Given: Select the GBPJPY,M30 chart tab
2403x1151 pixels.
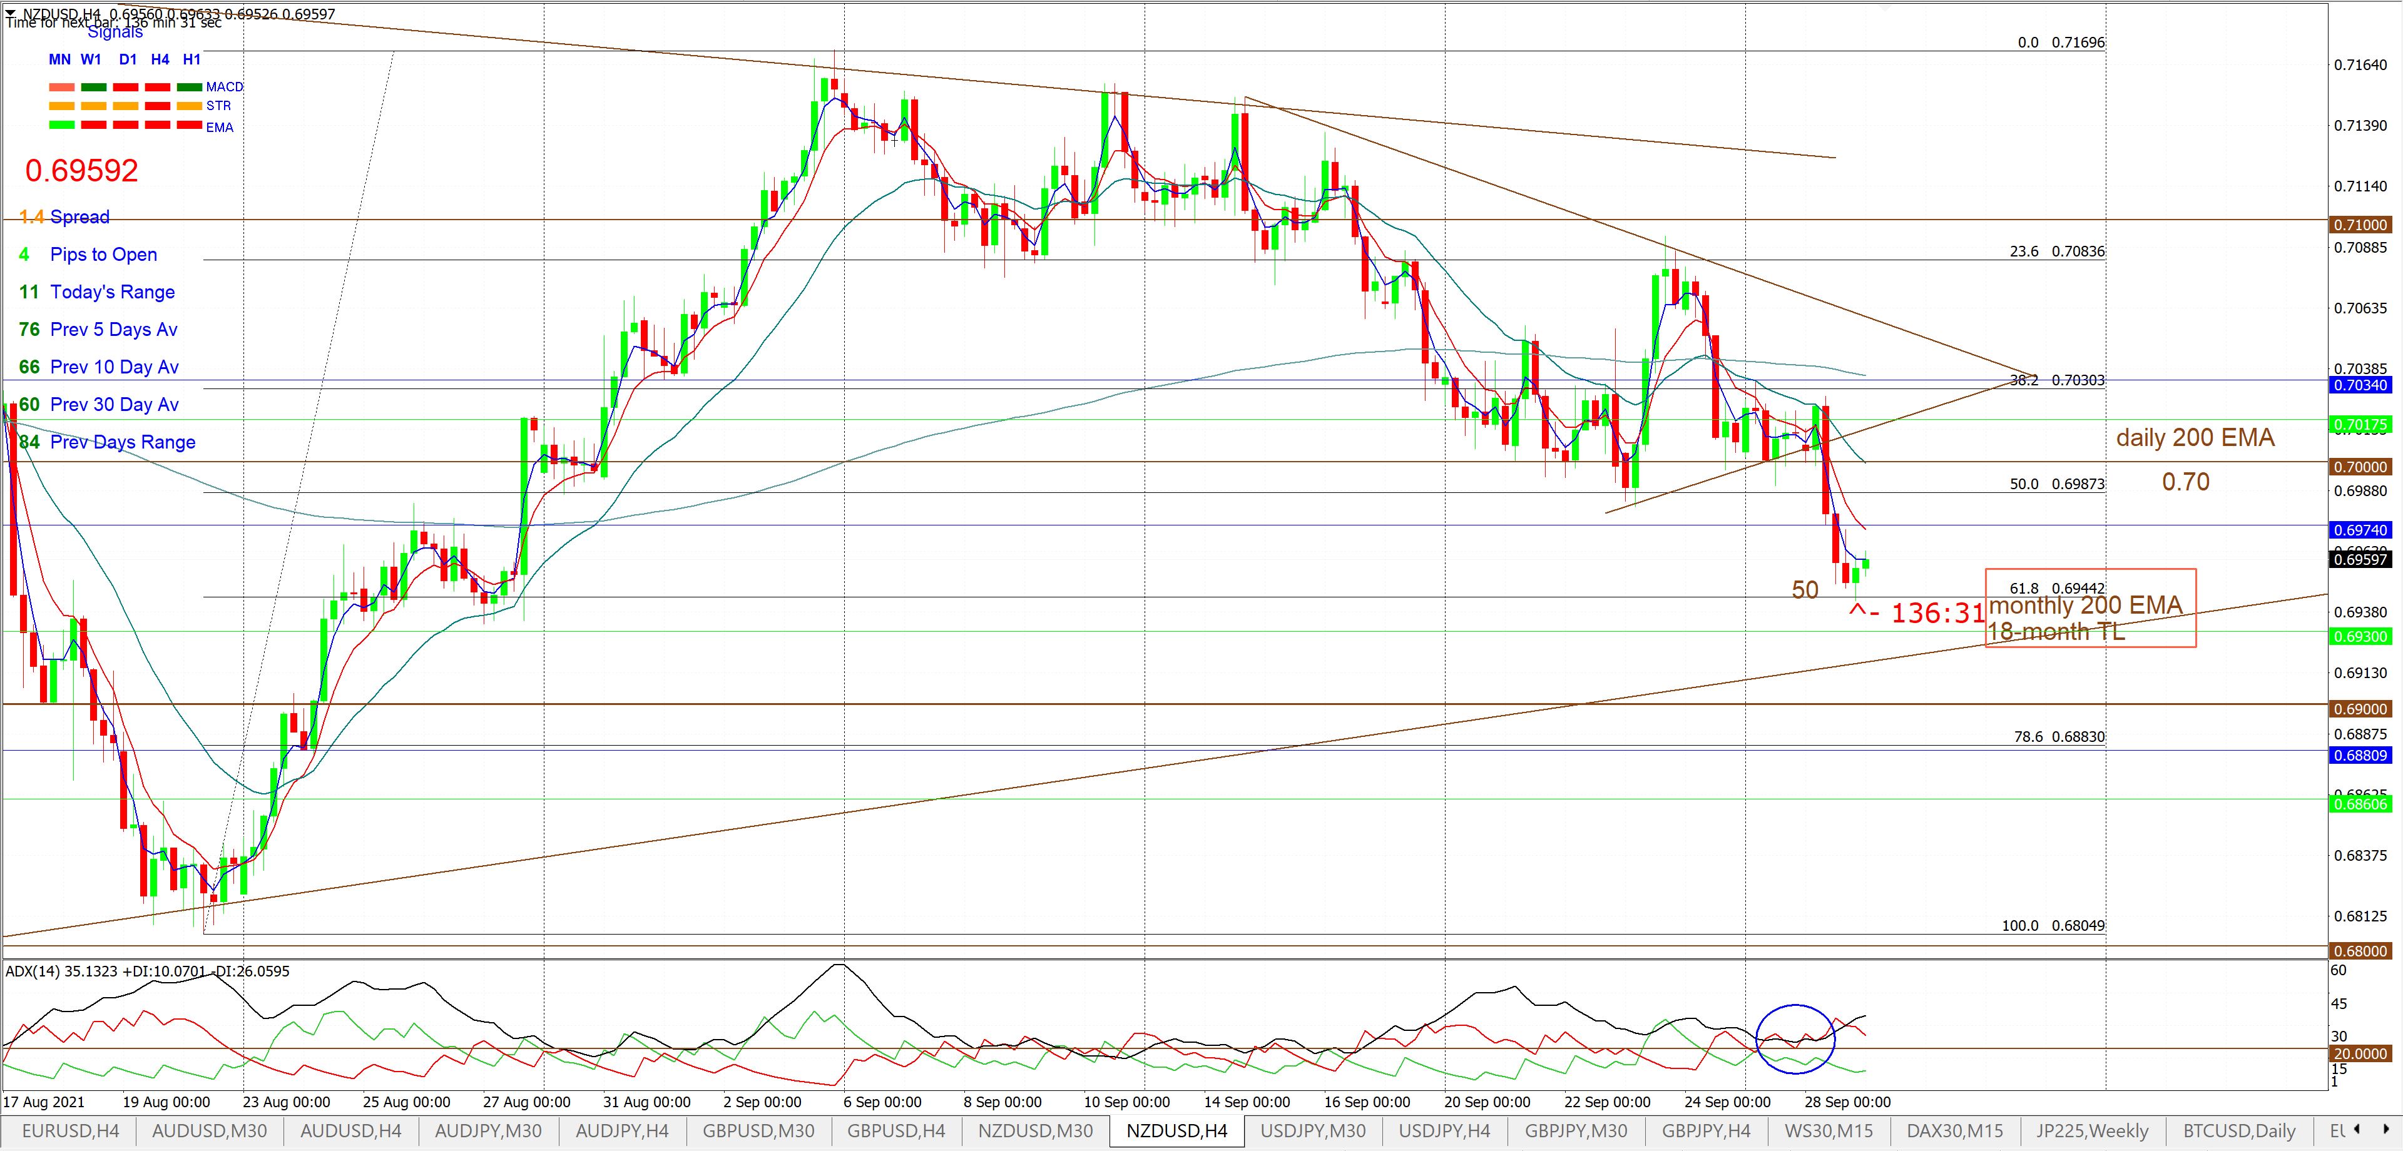Looking at the screenshot, I should pyautogui.click(x=1576, y=1130).
